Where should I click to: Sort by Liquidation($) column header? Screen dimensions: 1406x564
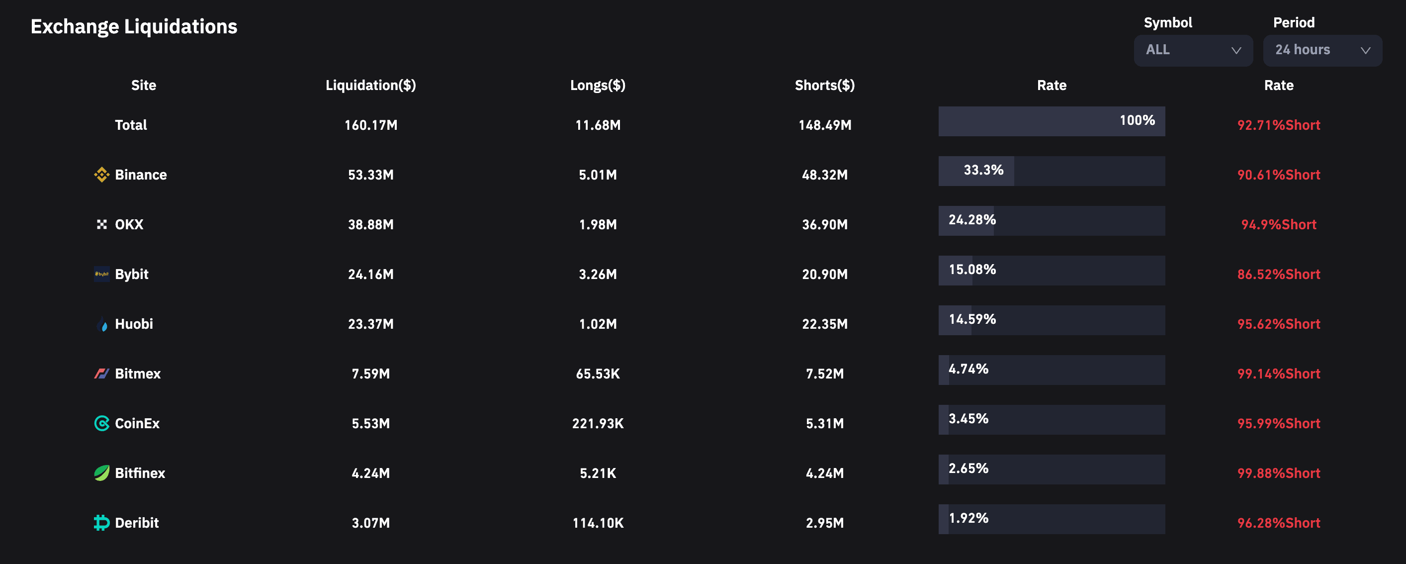[x=370, y=86]
